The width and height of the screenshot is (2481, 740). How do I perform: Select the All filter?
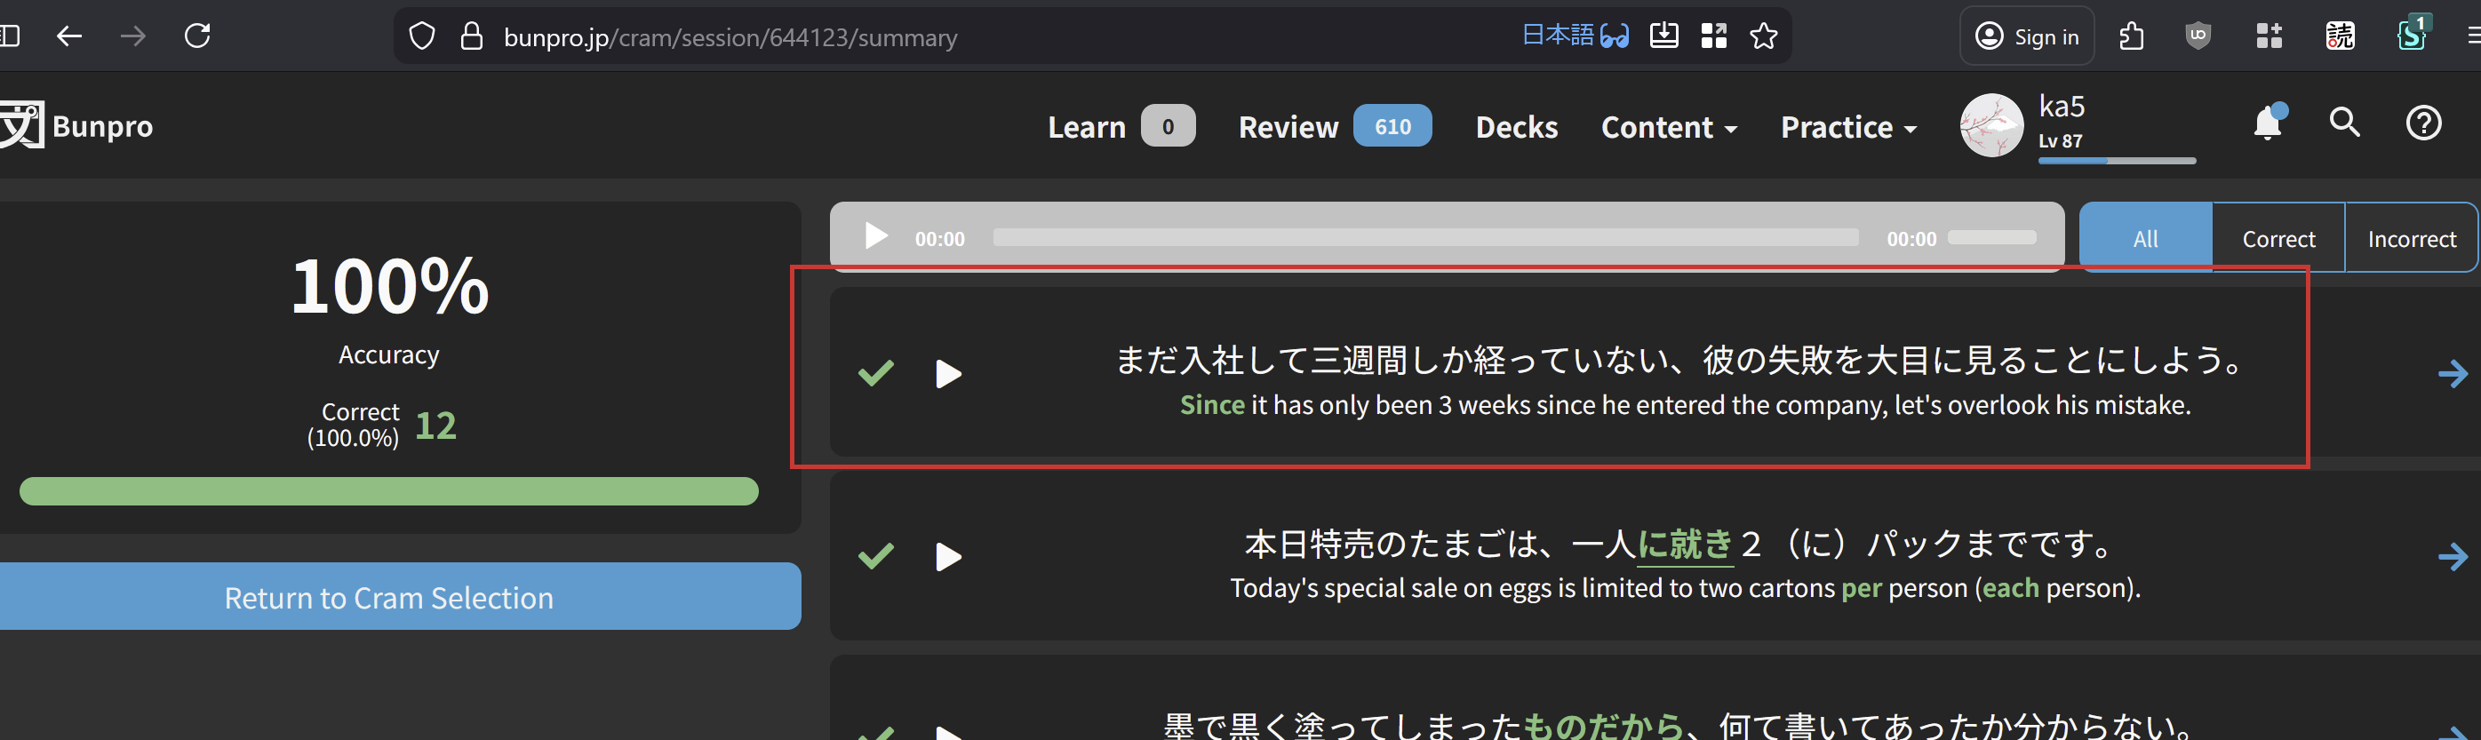(x=2145, y=239)
